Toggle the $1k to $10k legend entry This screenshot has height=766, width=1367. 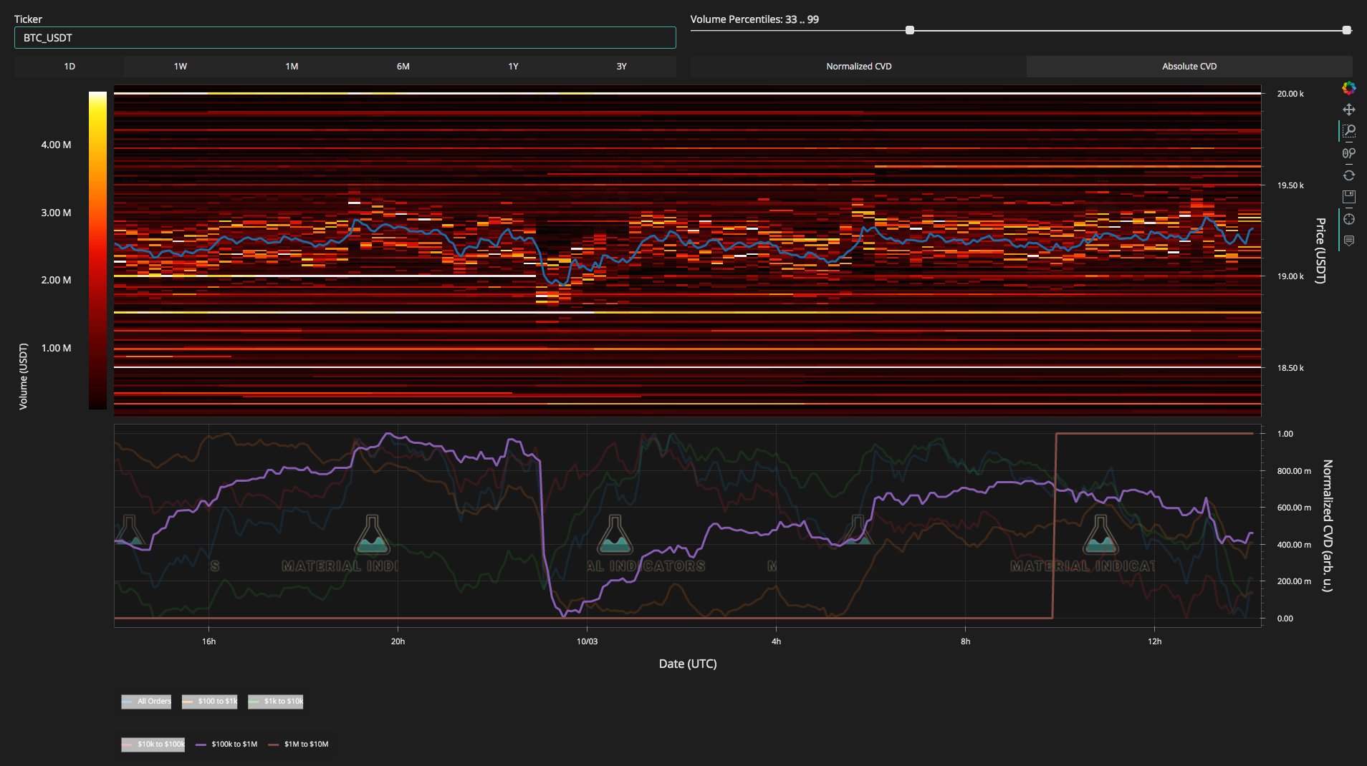tap(275, 701)
